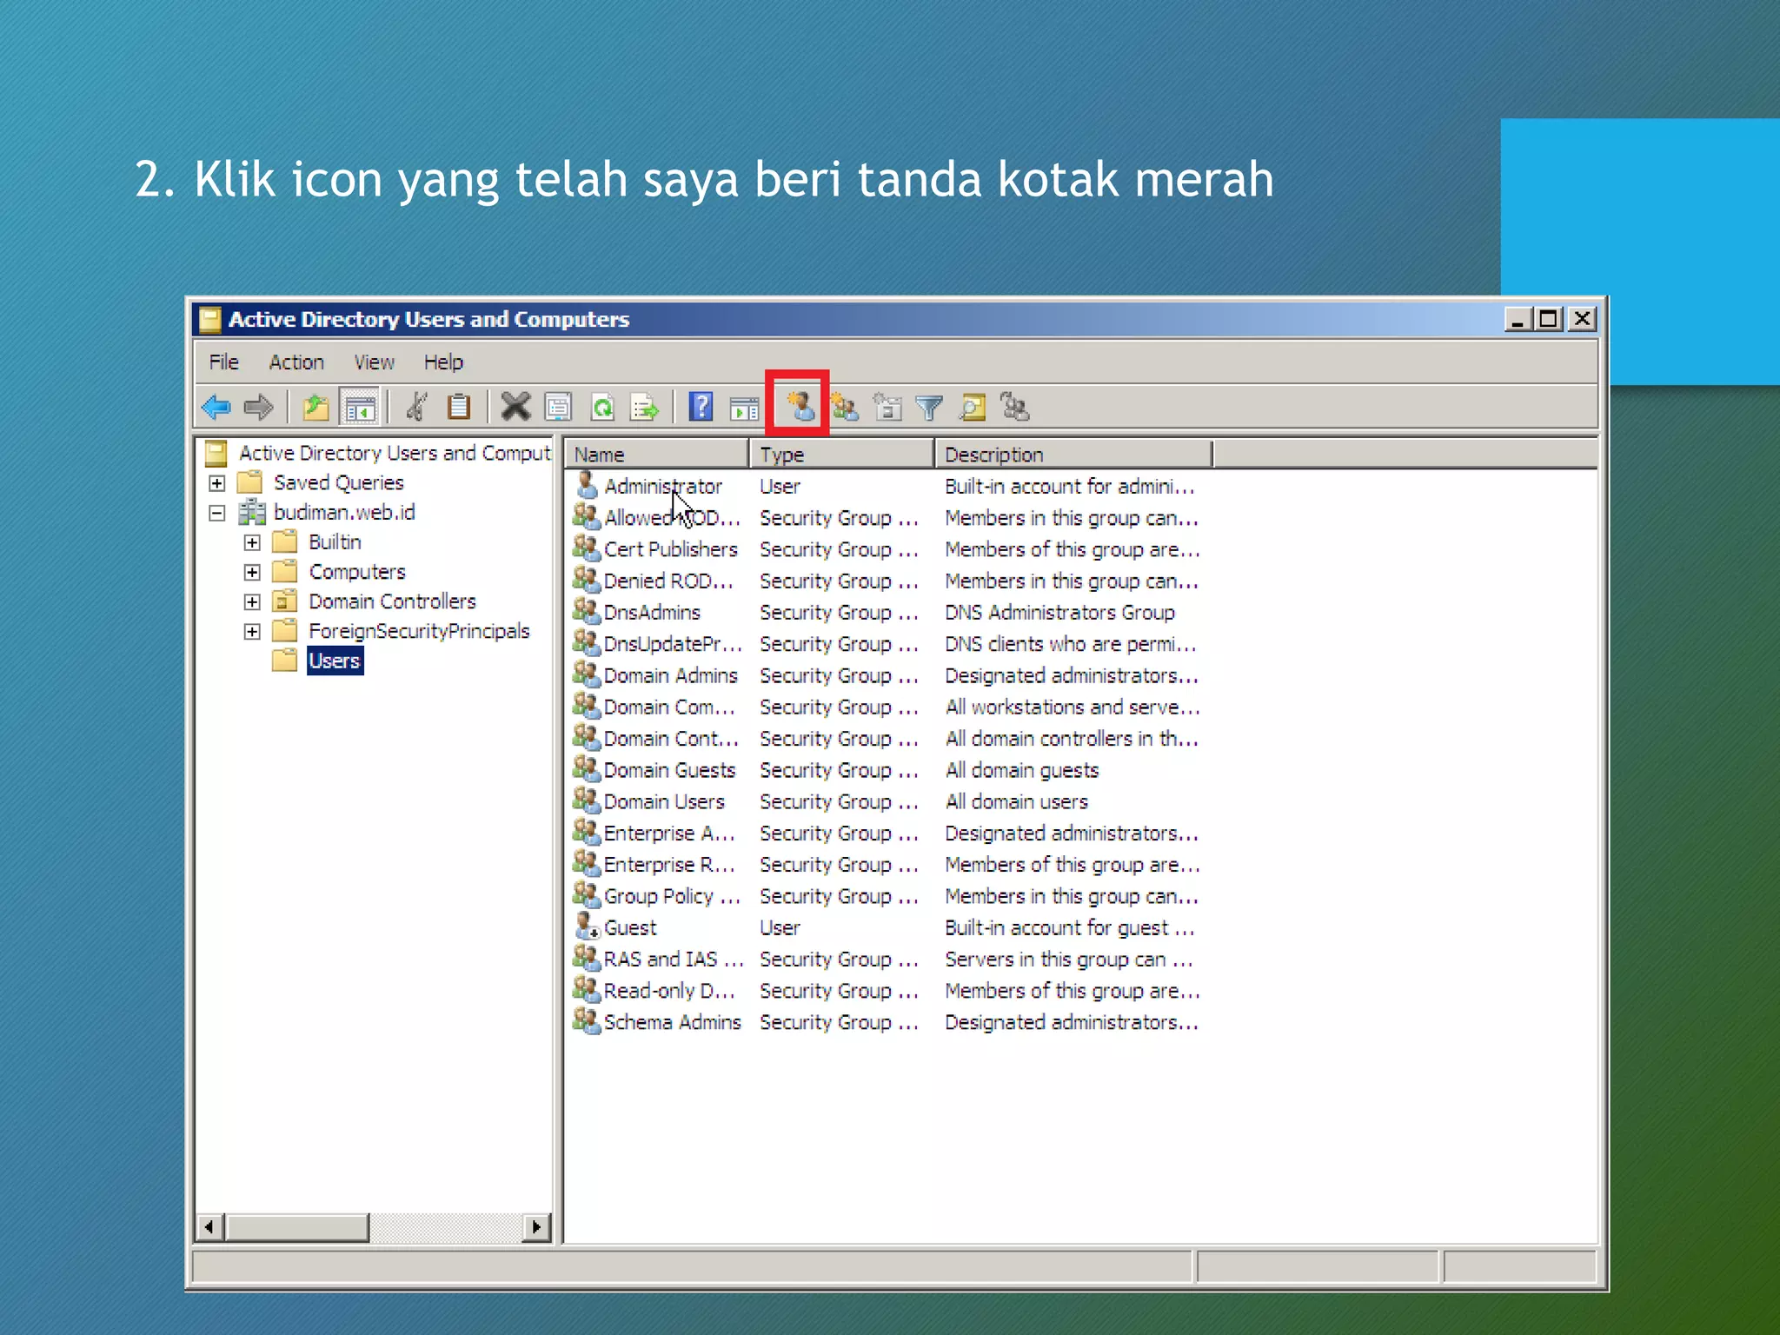This screenshot has width=1780, height=1335.
Task: Toggle Show/Hide Action Pane icon
Action: [x=745, y=407]
